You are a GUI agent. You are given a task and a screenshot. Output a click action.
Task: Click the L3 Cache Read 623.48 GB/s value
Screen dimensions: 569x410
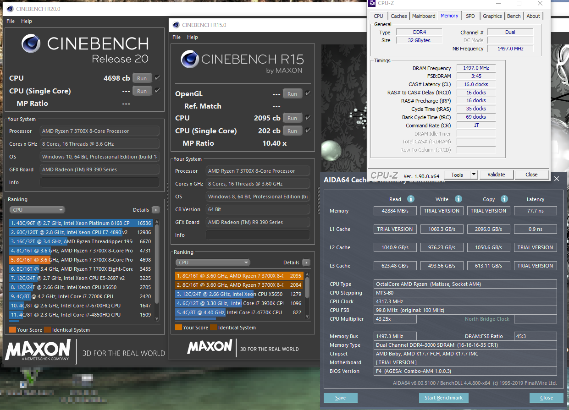coord(395,266)
